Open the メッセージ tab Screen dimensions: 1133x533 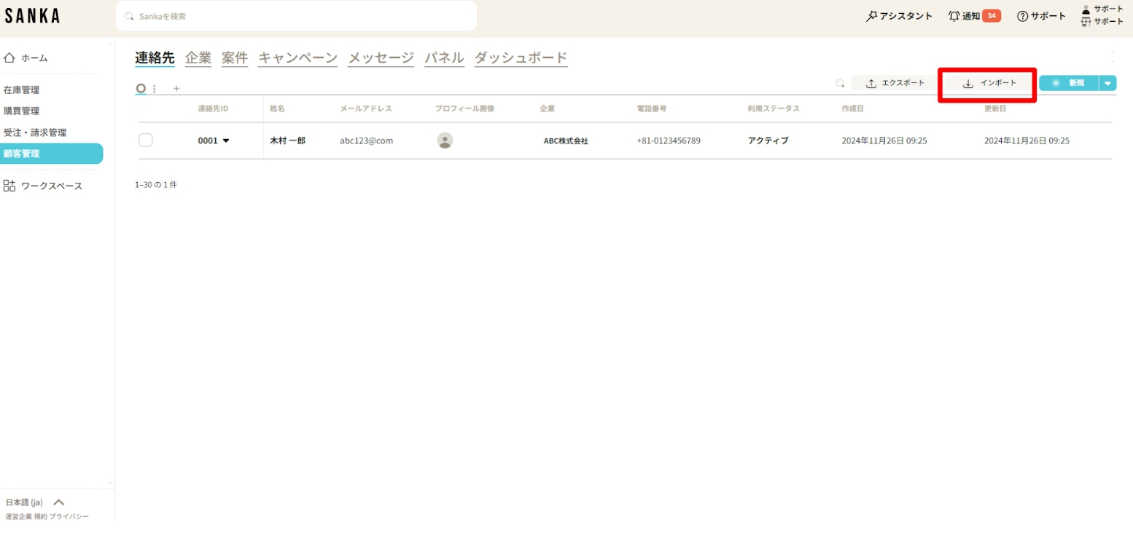[381, 58]
